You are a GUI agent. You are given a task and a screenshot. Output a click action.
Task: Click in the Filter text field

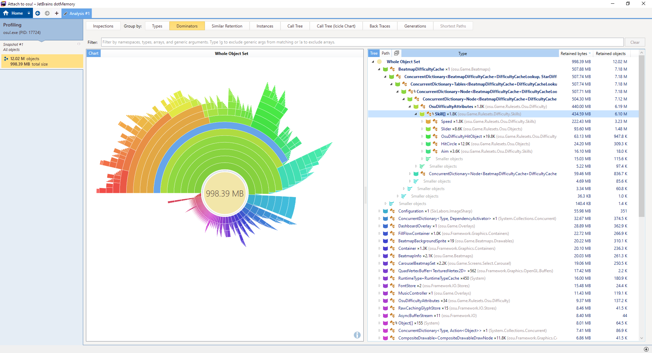362,42
